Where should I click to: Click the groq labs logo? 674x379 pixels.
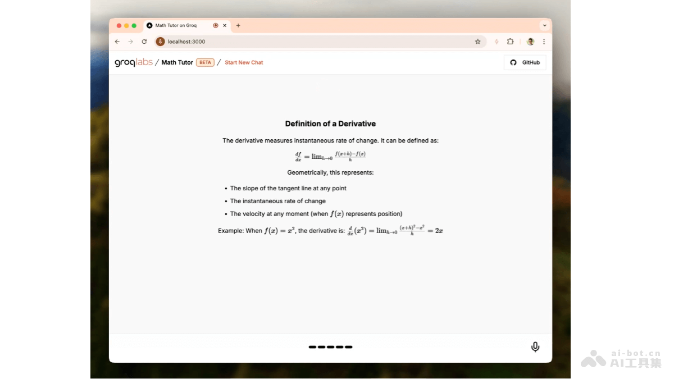coord(133,62)
